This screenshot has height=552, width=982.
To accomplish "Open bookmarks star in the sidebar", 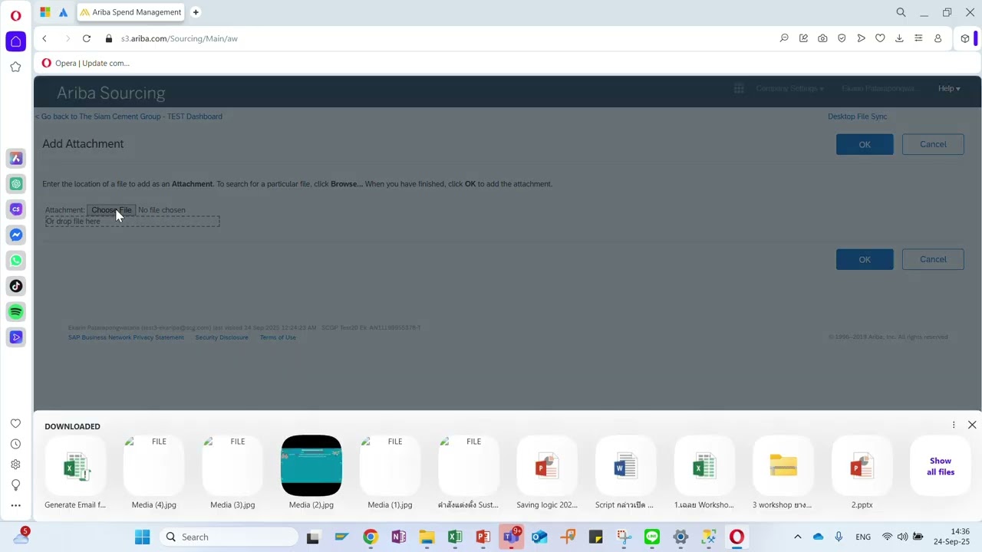I will click(15, 67).
